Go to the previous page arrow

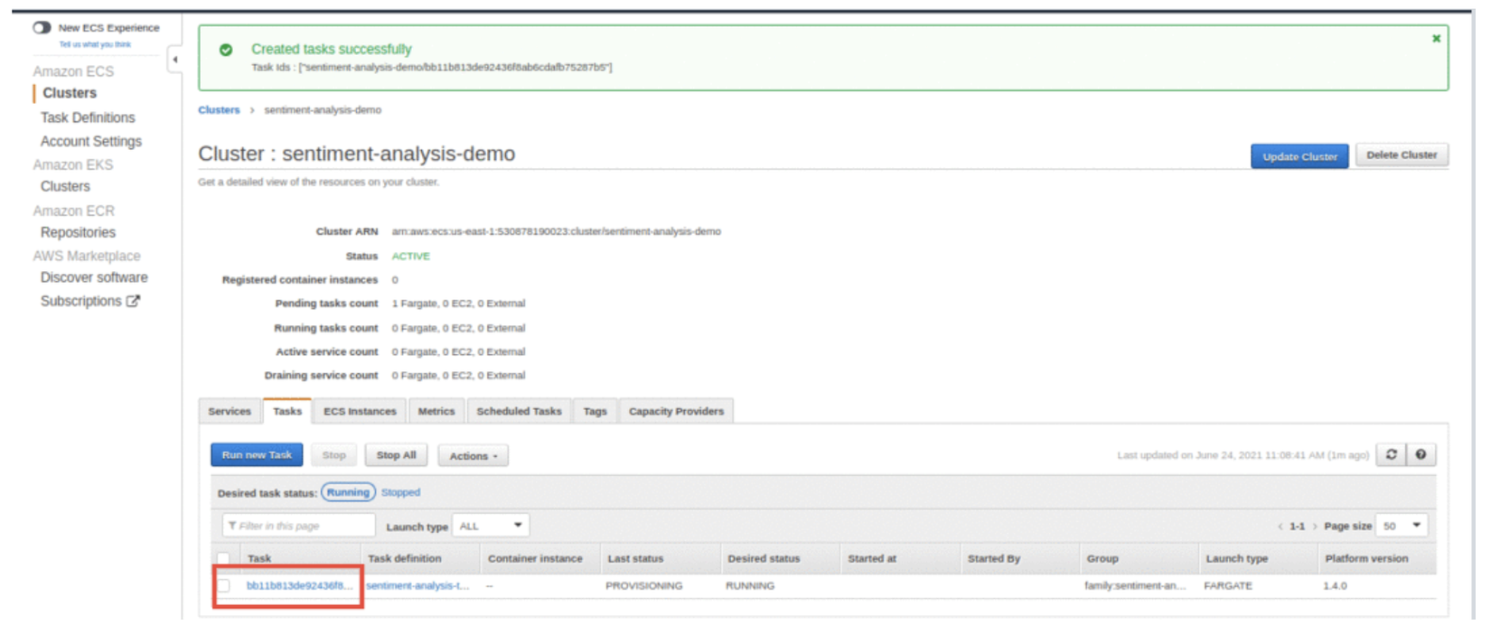coord(1280,527)
